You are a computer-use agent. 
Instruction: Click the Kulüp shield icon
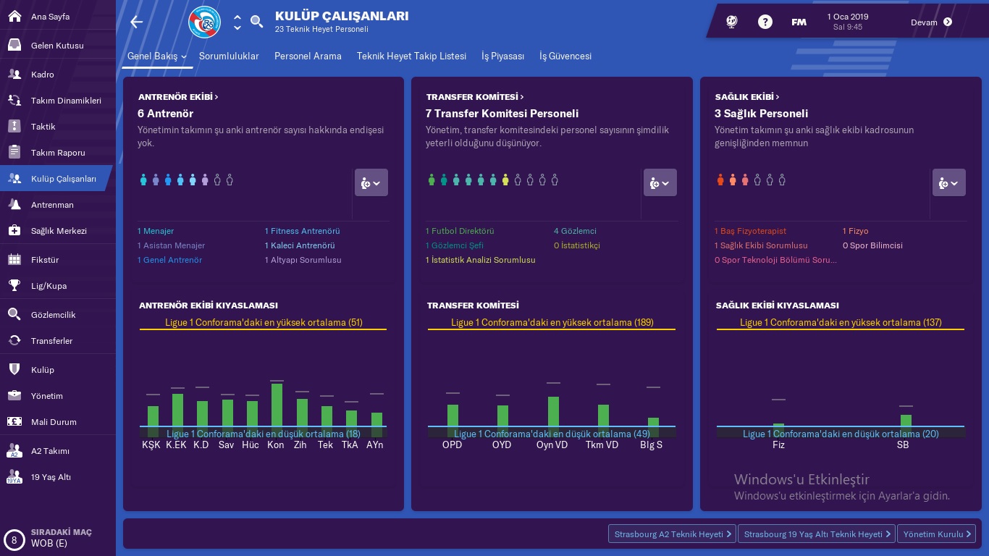click(x=14, y=369)
